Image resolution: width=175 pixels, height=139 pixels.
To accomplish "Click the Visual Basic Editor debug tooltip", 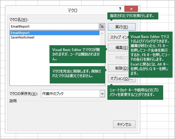I will pyautogui.click(x=150, y=55).
